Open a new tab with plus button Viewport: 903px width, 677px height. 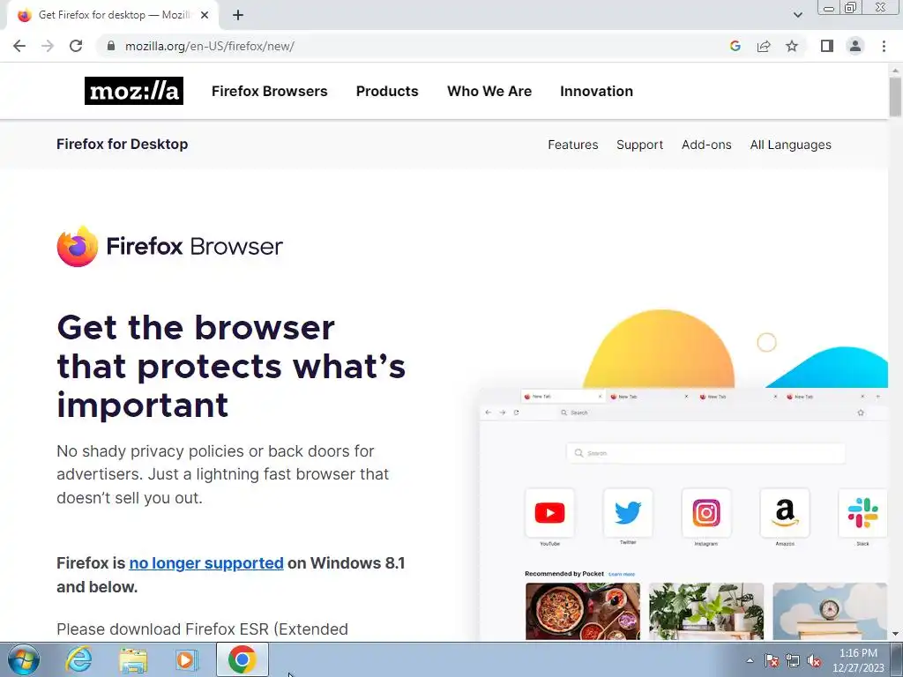(238, 16)
